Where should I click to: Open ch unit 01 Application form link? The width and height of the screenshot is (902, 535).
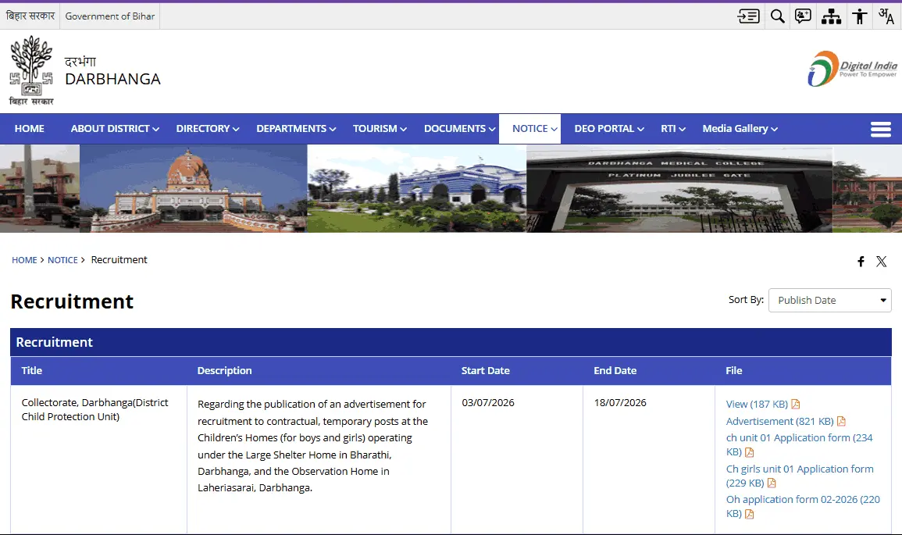click(799, 444)
